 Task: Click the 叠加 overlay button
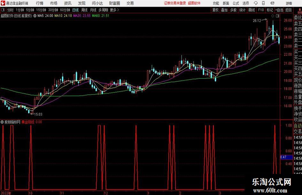tap(224, 10)
